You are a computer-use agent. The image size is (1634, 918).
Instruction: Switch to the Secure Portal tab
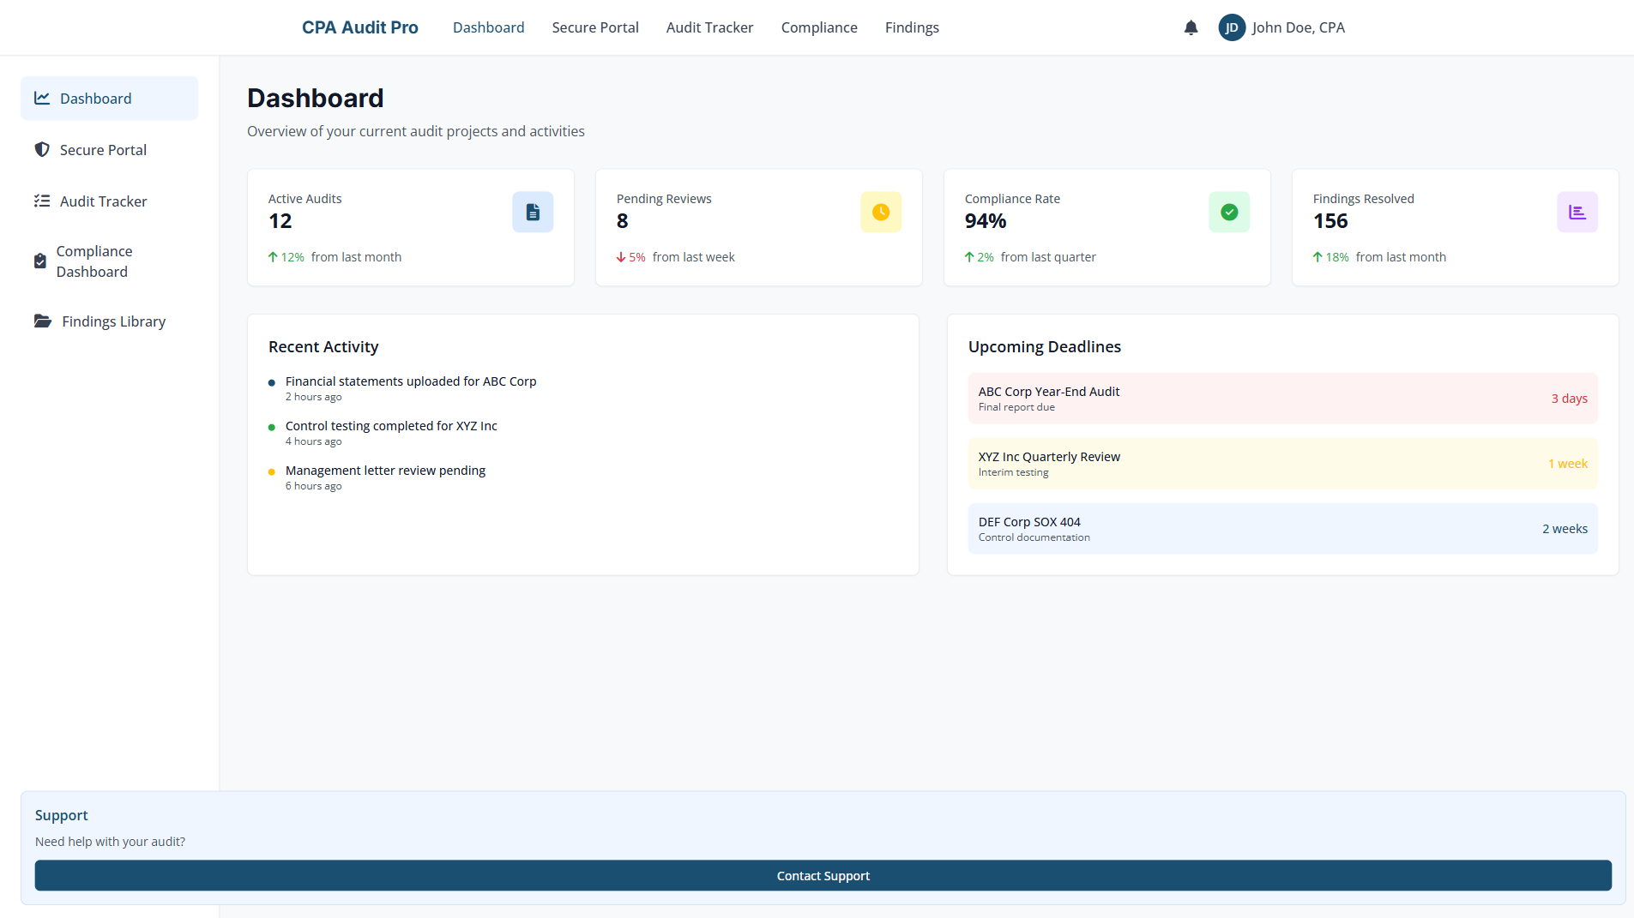[595, 27]
